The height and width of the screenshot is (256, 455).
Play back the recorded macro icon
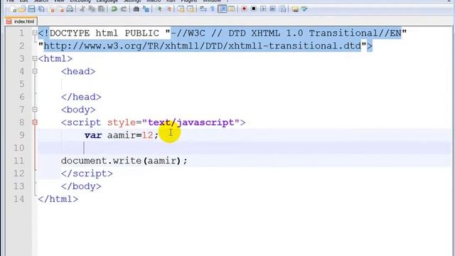point(263,9)
